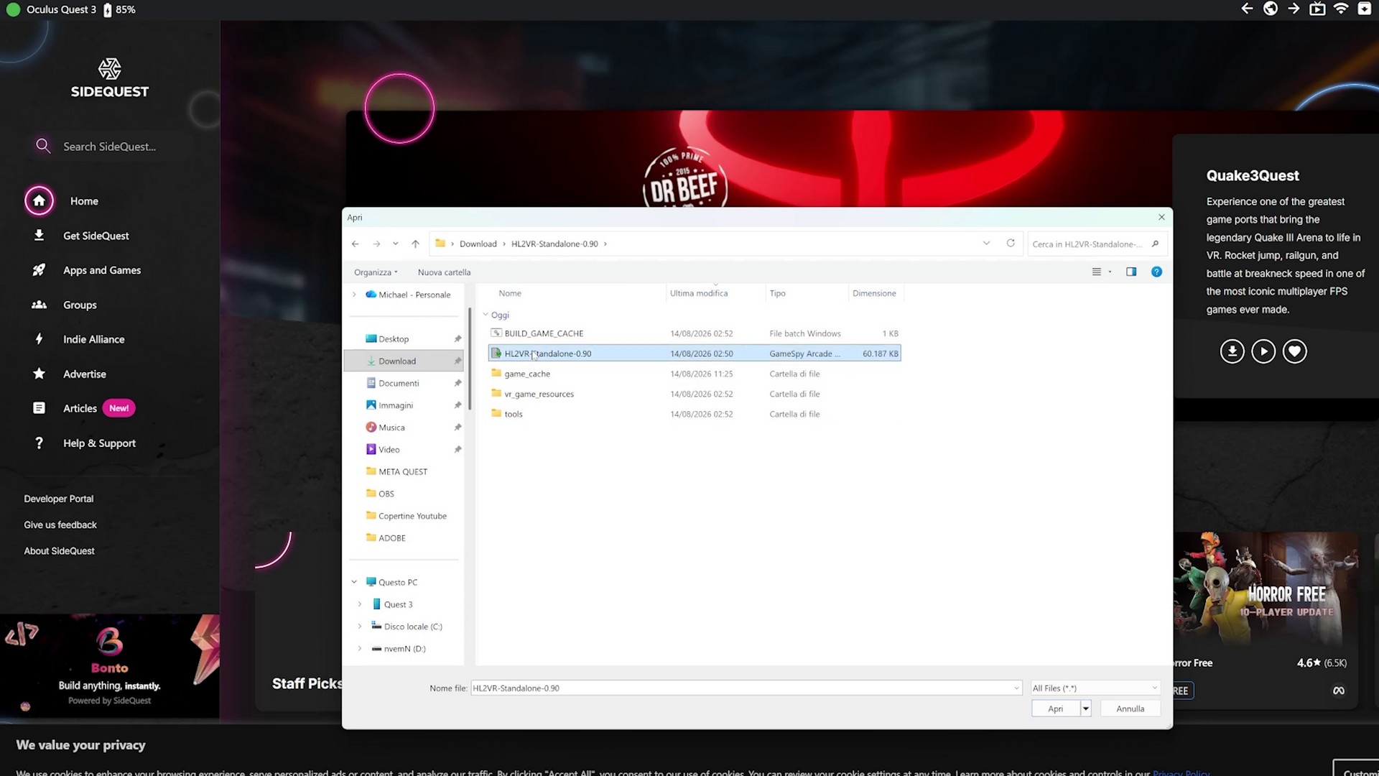Click the heart favorite icon for Quake3Quest

[x=1294, y=351]
